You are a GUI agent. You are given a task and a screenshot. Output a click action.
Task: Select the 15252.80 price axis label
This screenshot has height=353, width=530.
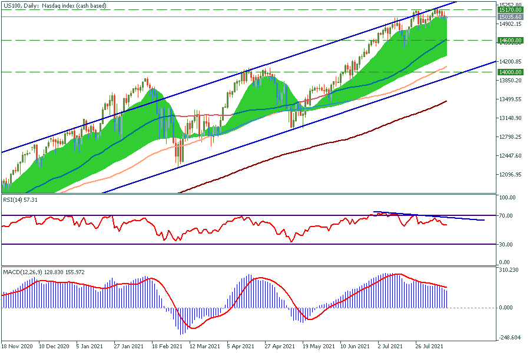pos(510,3)
